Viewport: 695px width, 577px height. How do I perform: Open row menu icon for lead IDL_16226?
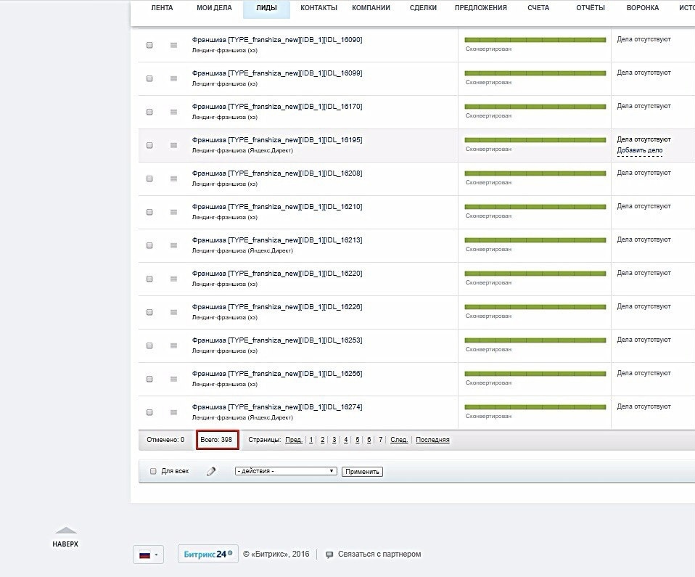coord(174,312)
